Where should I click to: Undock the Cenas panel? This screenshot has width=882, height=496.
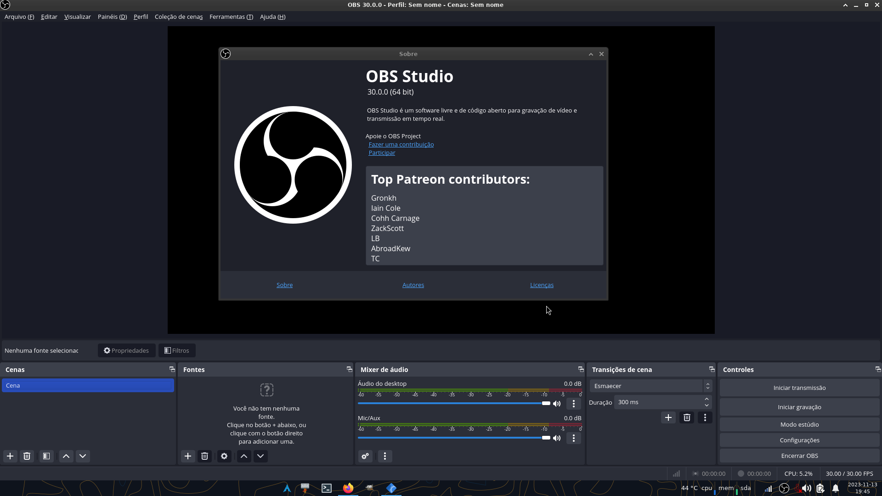[x=172, y=369]
